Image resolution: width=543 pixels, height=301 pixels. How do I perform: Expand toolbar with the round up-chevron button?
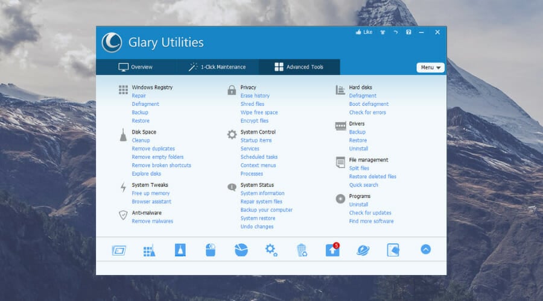pyautogui.click(x=425, y=249)
